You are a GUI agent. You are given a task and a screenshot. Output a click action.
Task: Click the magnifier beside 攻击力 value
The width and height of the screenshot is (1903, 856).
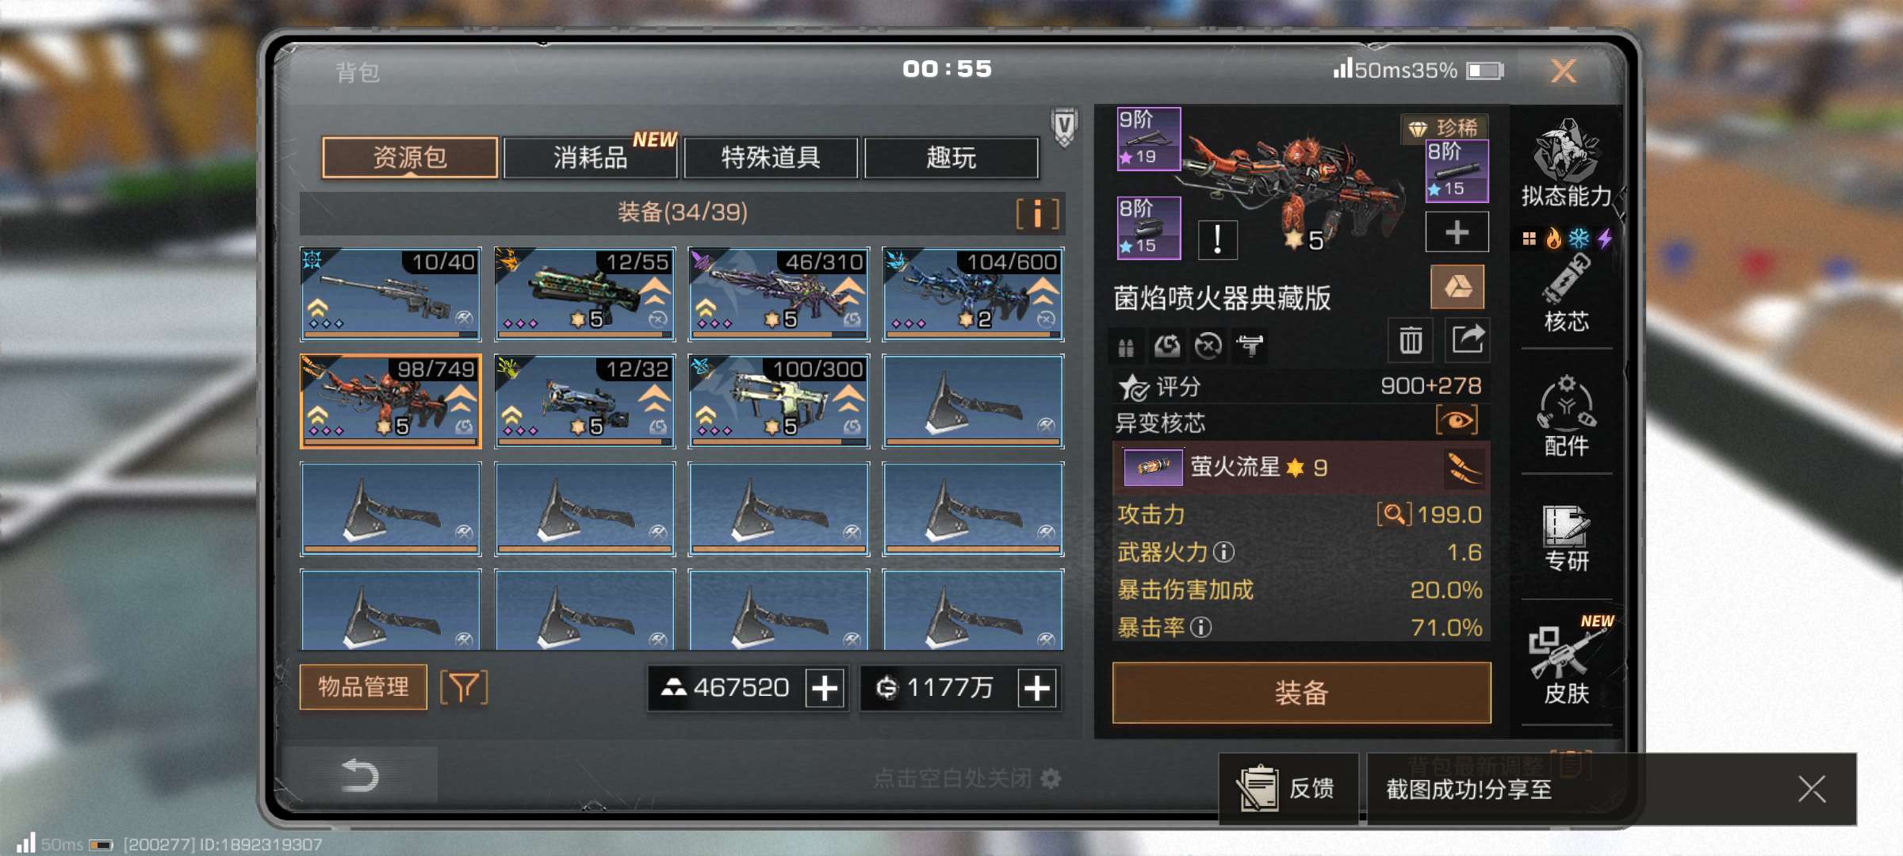tap(1394, 514)
